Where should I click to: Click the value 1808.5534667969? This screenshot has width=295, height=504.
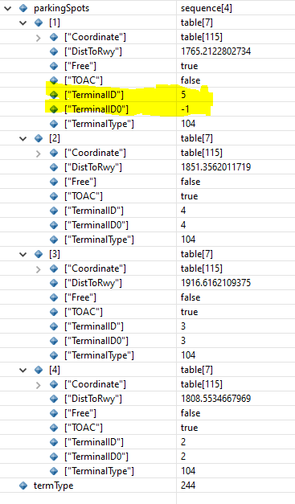click(x=215, y=399)
